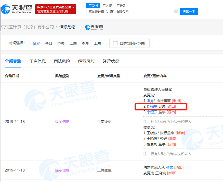
Task: Click the red official credit agency banner
Action: pyautogui.click(x=56, y=9)
